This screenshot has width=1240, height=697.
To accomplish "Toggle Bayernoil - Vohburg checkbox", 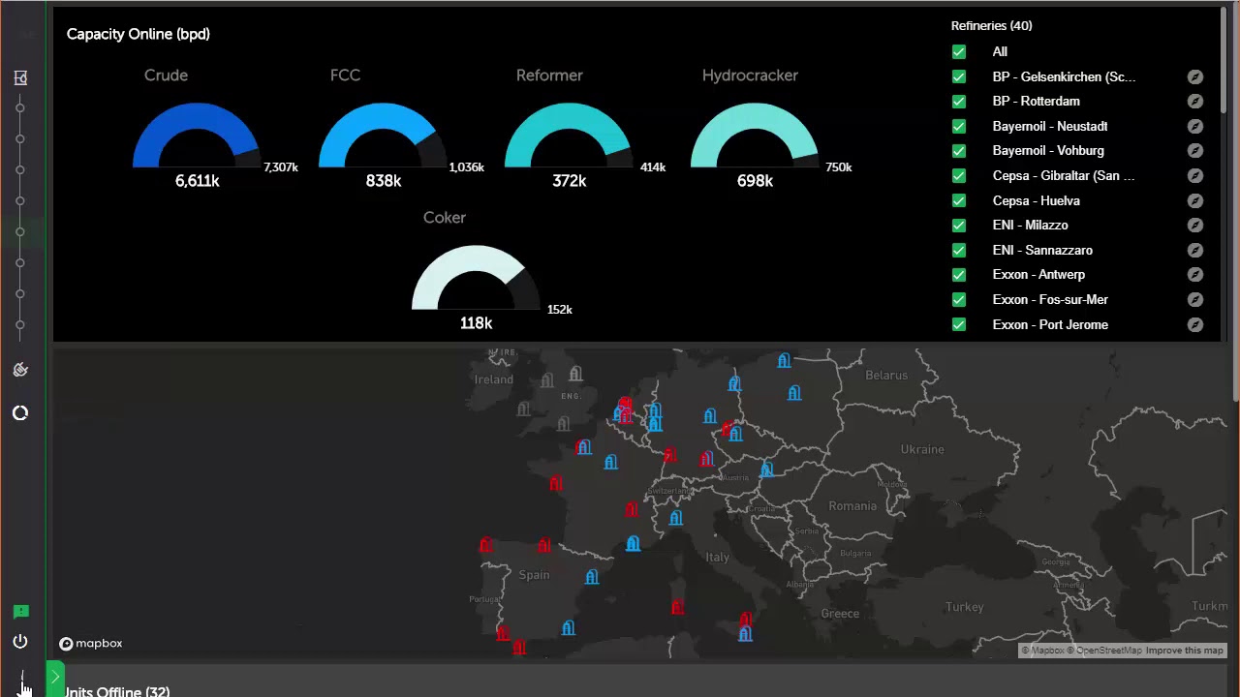I will coord(959,150).
